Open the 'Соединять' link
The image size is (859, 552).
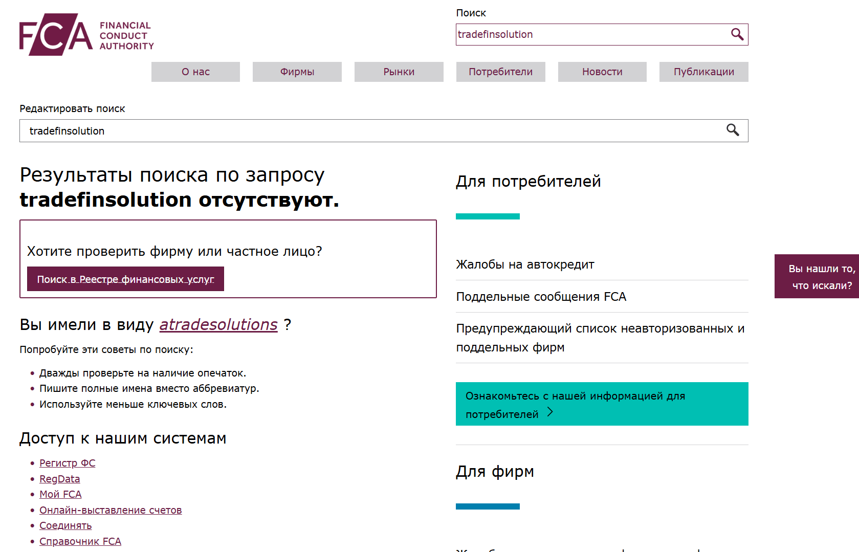click(65, 525)
